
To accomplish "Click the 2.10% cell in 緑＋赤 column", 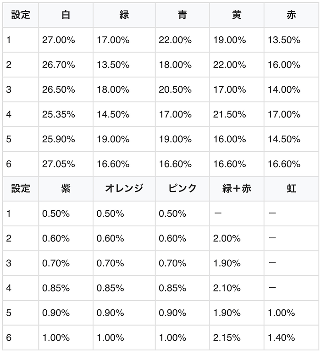I will click(227, 288).
